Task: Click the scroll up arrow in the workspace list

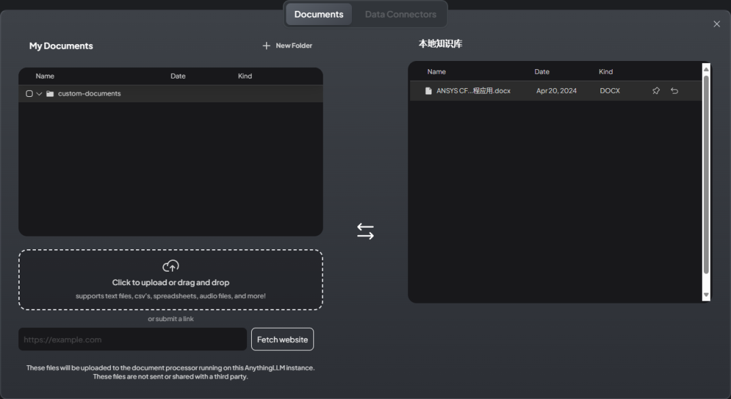Action: point(706,69)
